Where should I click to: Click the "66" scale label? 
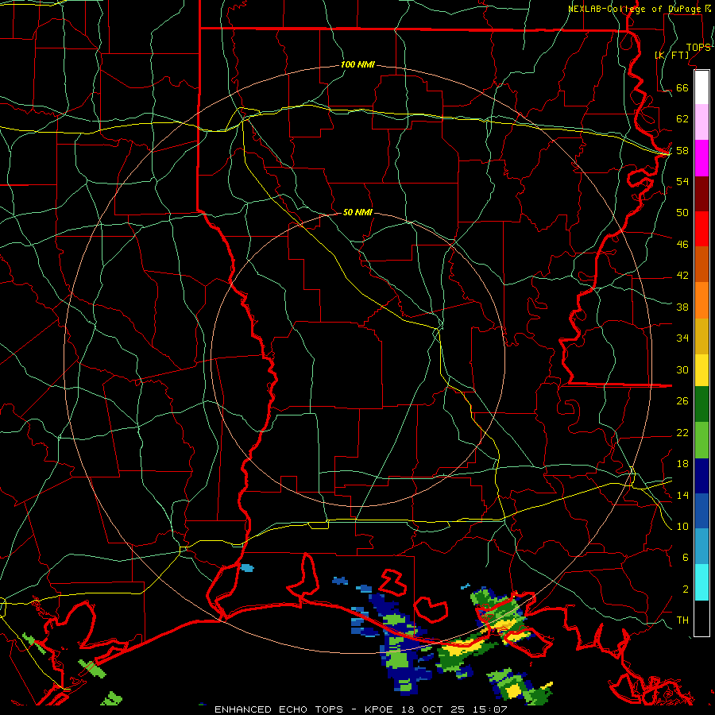pos(682,87)
